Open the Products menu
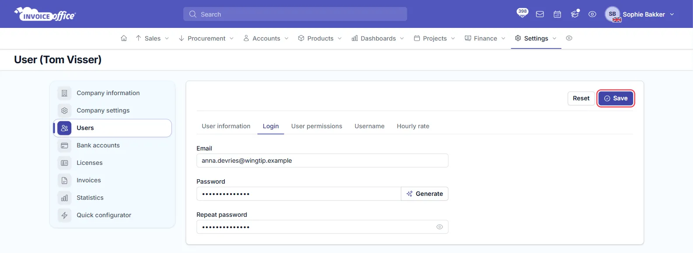The height and width of the screenshot is (253, 693). coord(320,38)
